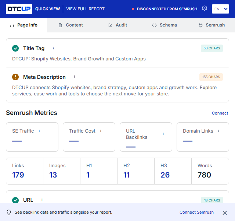Open the Audit tab

118,25
